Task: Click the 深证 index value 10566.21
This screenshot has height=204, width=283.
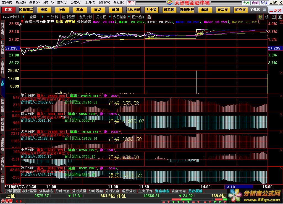Action: point(151,196)
